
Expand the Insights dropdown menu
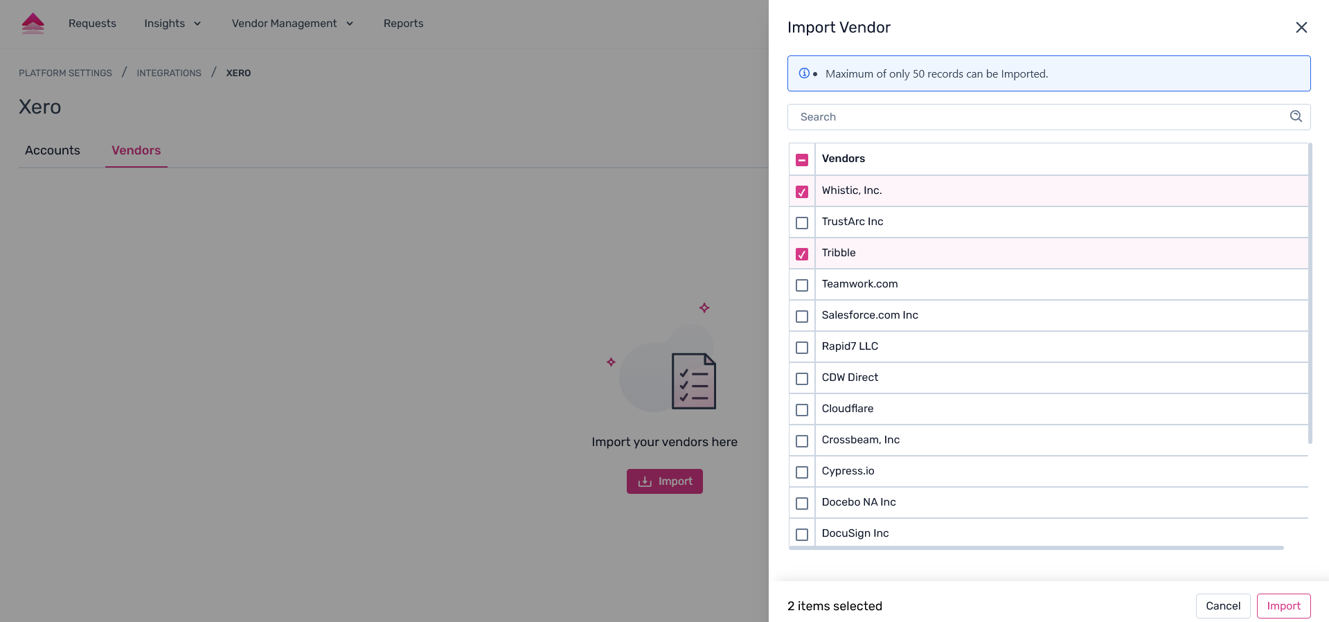pos(172,24)
